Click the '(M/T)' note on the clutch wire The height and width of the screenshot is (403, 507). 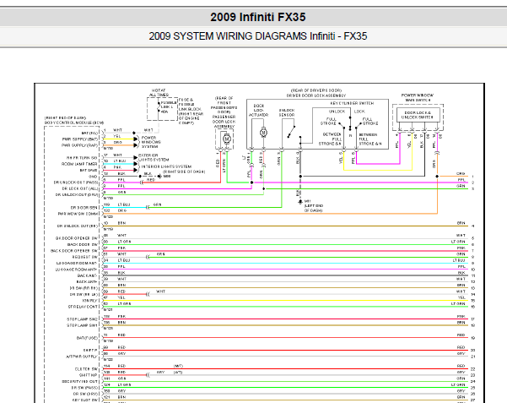coord(178,366)
